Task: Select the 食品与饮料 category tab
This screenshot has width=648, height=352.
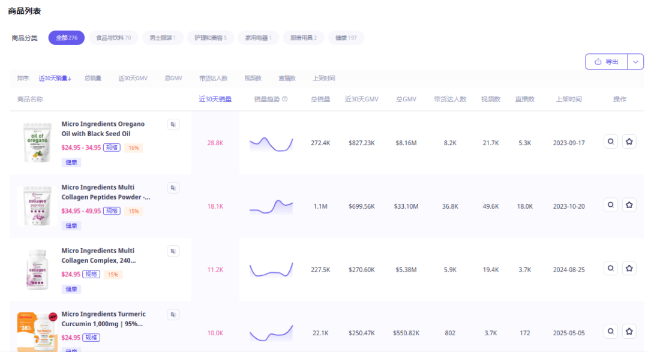Action: point(113,38)
